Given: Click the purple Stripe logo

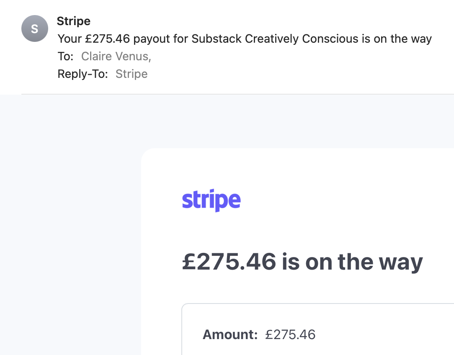Looking at the screenshot, I should 211,201.
